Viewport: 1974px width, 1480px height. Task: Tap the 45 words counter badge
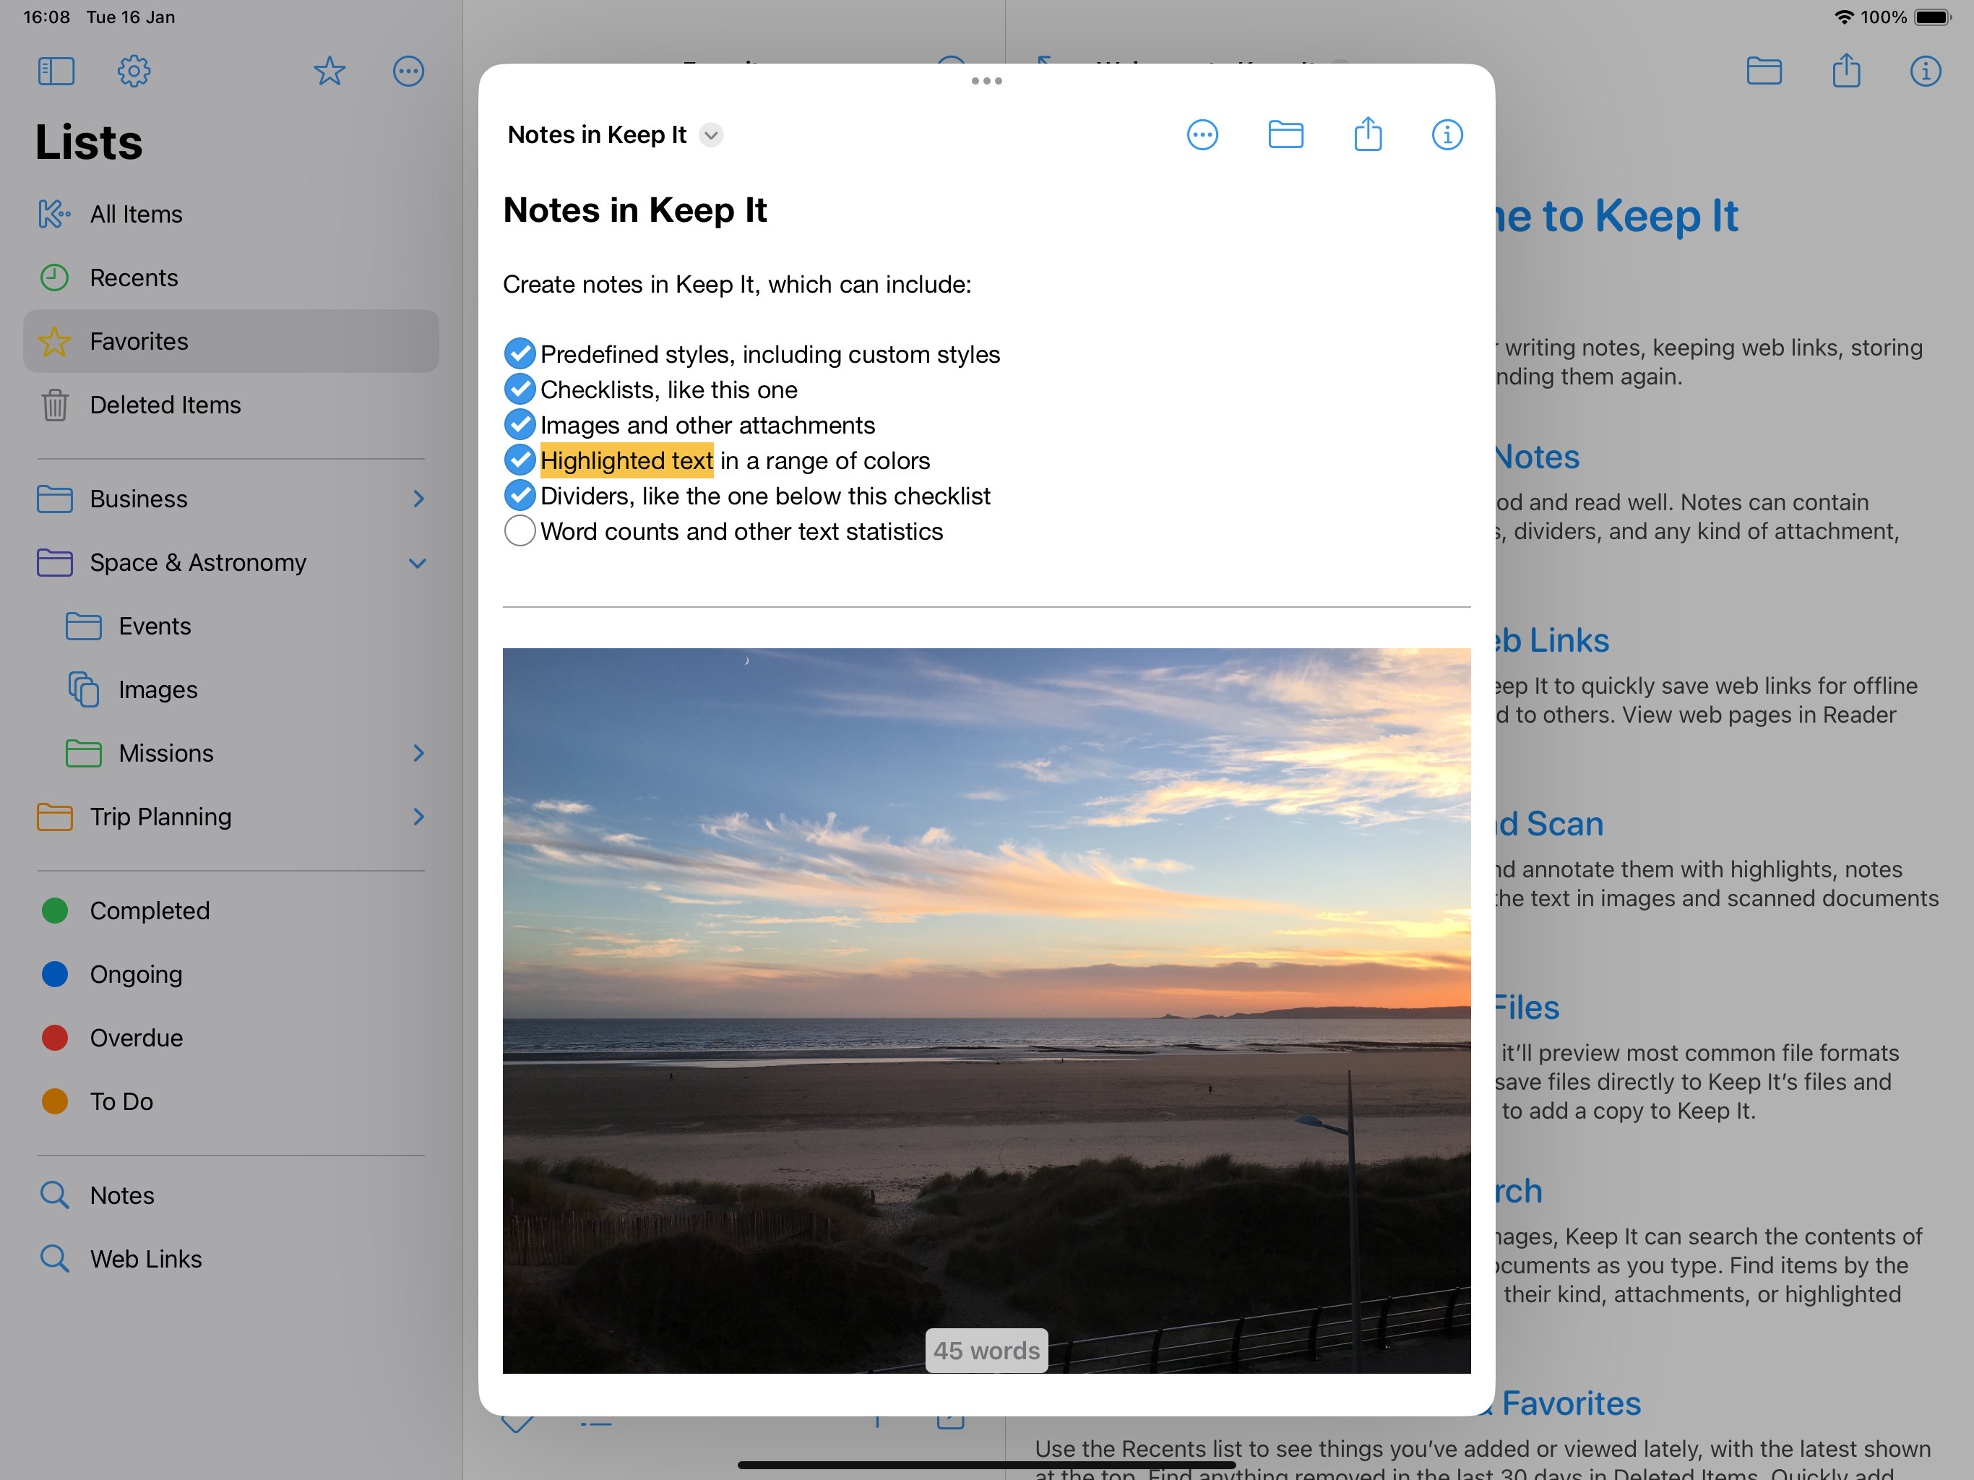[x=986, y=1350]
